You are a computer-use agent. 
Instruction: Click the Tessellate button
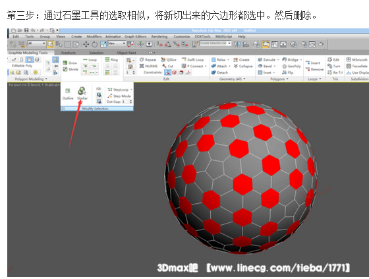357,66
